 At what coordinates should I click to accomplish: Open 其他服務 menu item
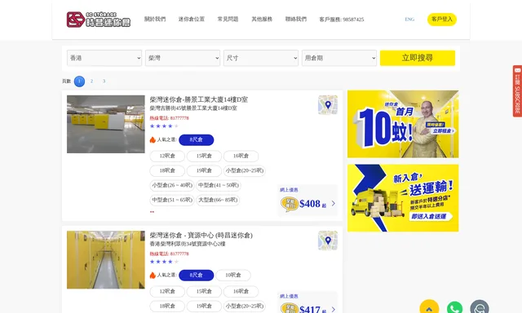pos(262,20)
